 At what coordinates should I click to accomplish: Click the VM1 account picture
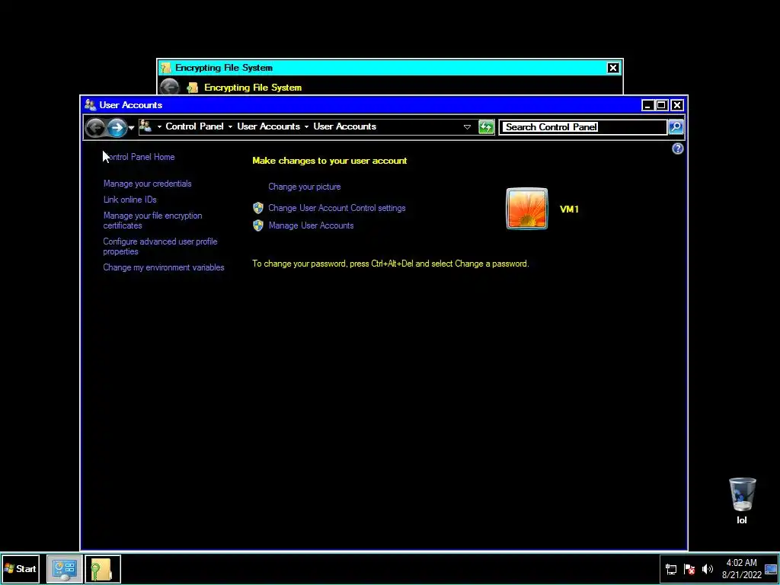click(527, 209)
